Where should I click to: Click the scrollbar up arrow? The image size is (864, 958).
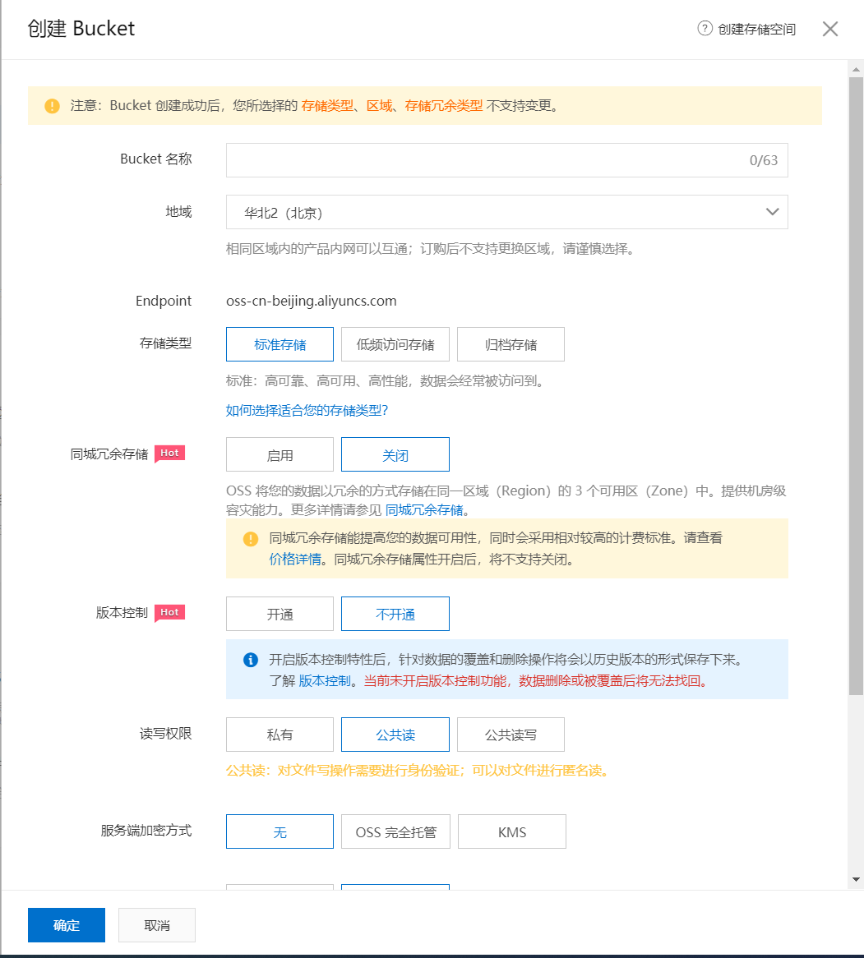pyautogui.click(x=856, y=70)
